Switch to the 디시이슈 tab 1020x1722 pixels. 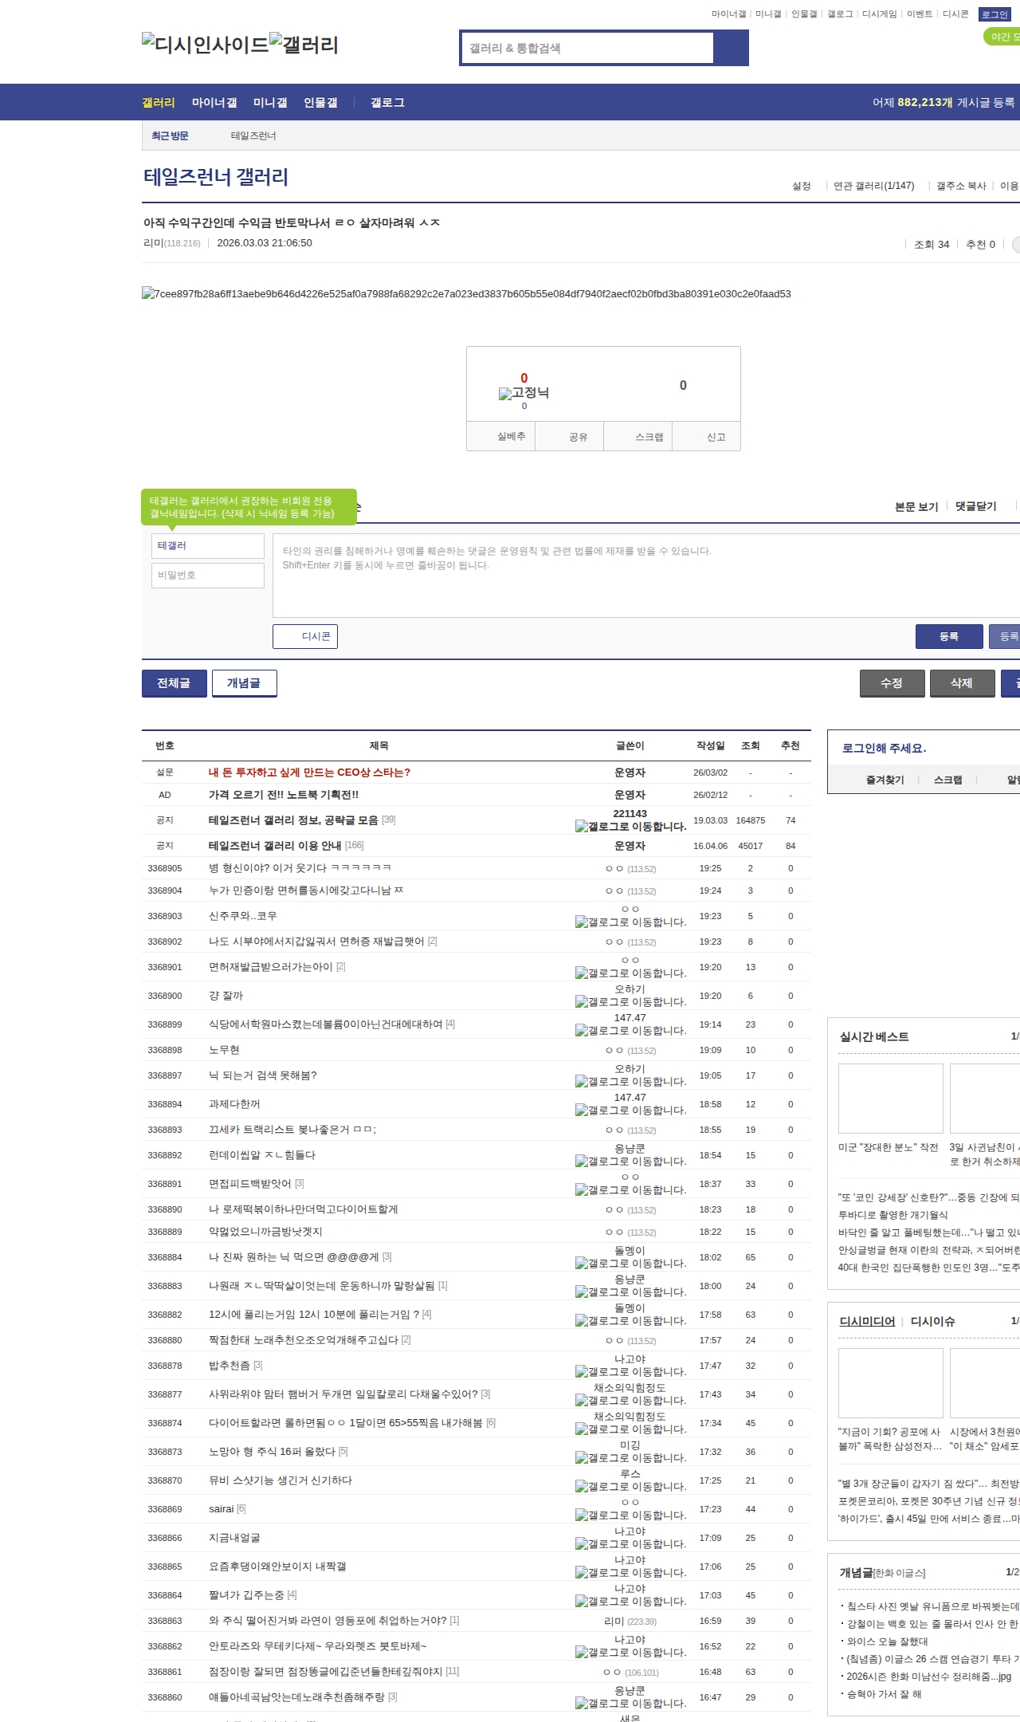(932, 1321)
